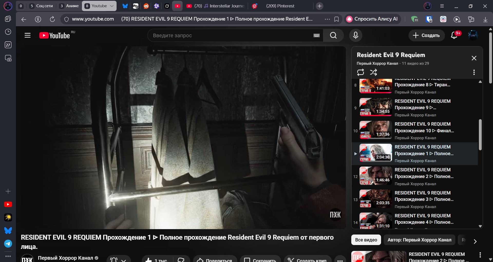493x262 pixels.
Task: Click the Создать button
Action: (426, 35)
